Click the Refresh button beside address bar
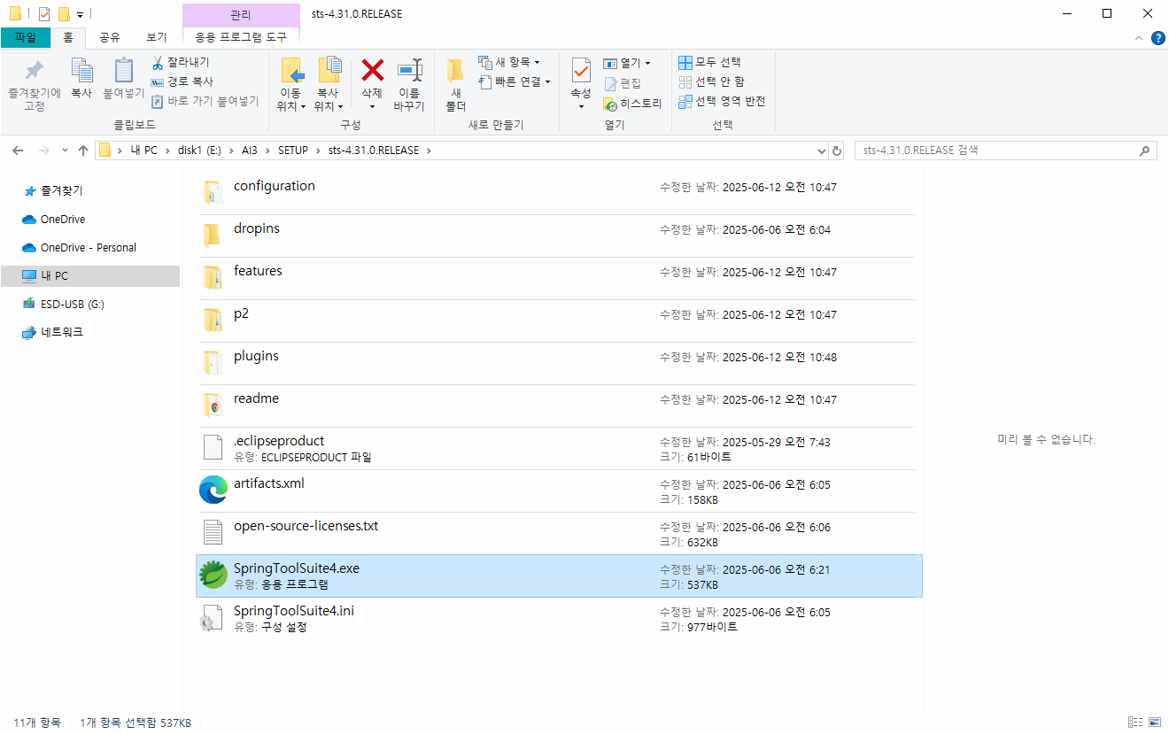The width and height of the screenshot is (1169, 734). pos(837,151)
